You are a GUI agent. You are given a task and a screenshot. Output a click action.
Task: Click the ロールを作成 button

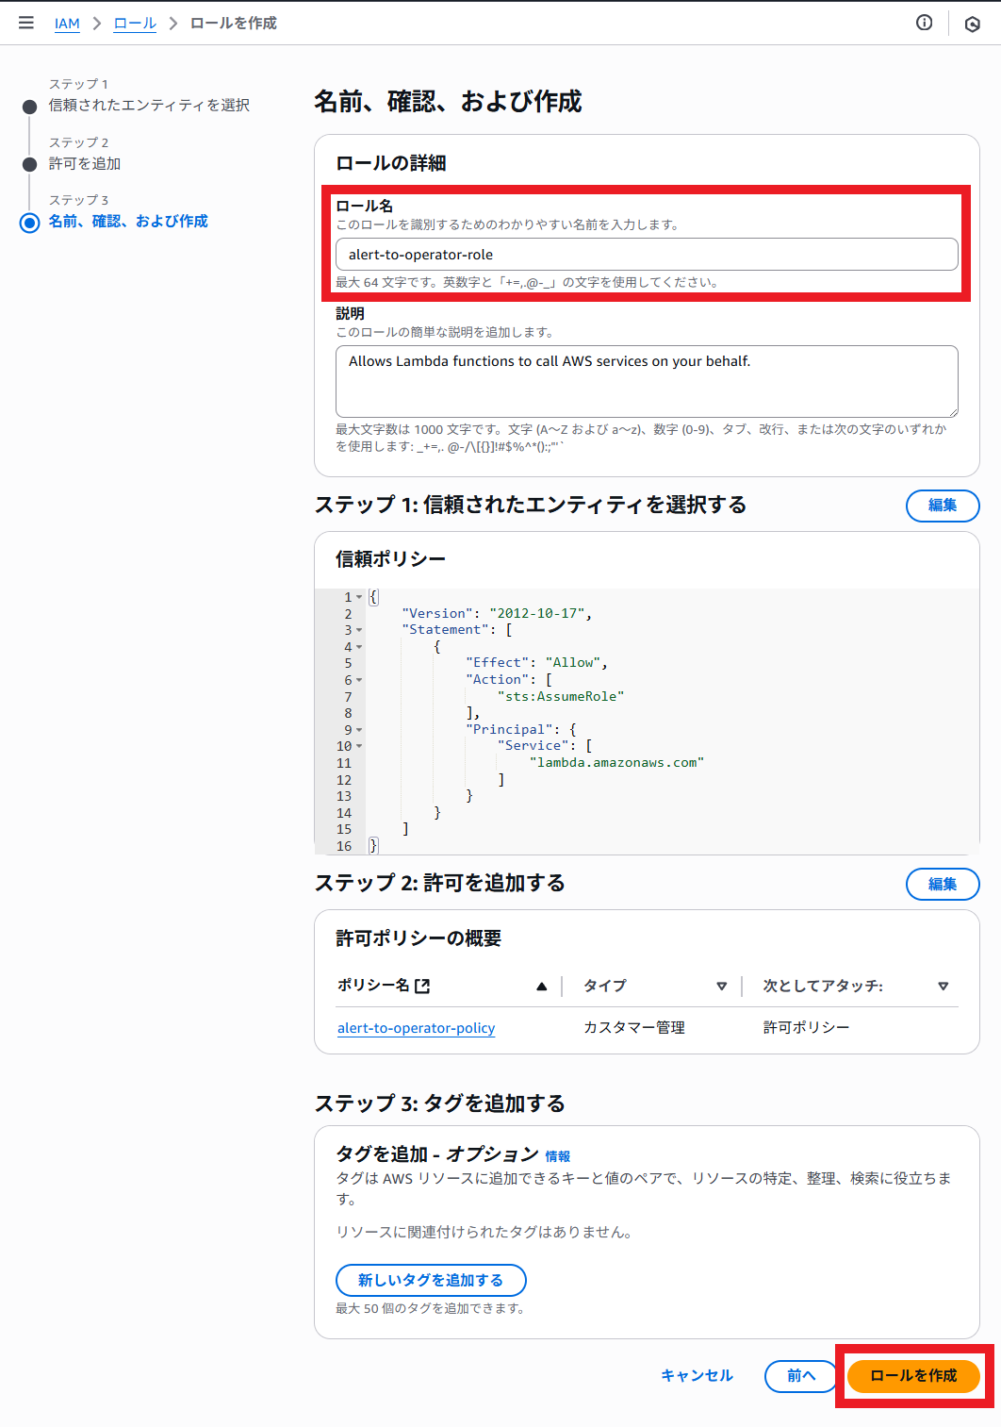click(x=912, y=1376)
